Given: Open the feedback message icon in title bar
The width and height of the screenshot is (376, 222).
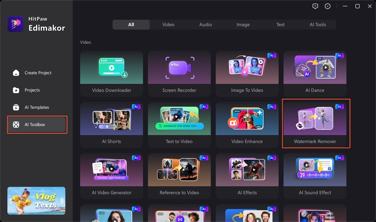Looking at the screenshot, I should click(315, 6).
